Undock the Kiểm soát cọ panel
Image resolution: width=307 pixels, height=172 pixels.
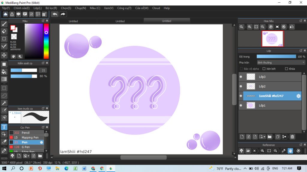tap(43, 63)
